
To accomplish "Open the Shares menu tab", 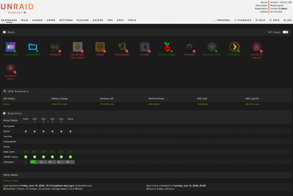I will (38, 20).
